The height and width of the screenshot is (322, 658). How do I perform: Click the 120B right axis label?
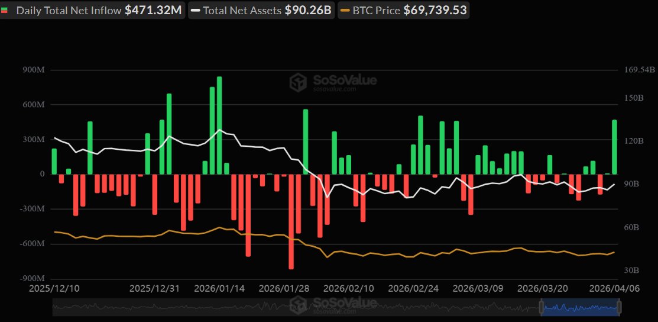[x=634, y=141]
